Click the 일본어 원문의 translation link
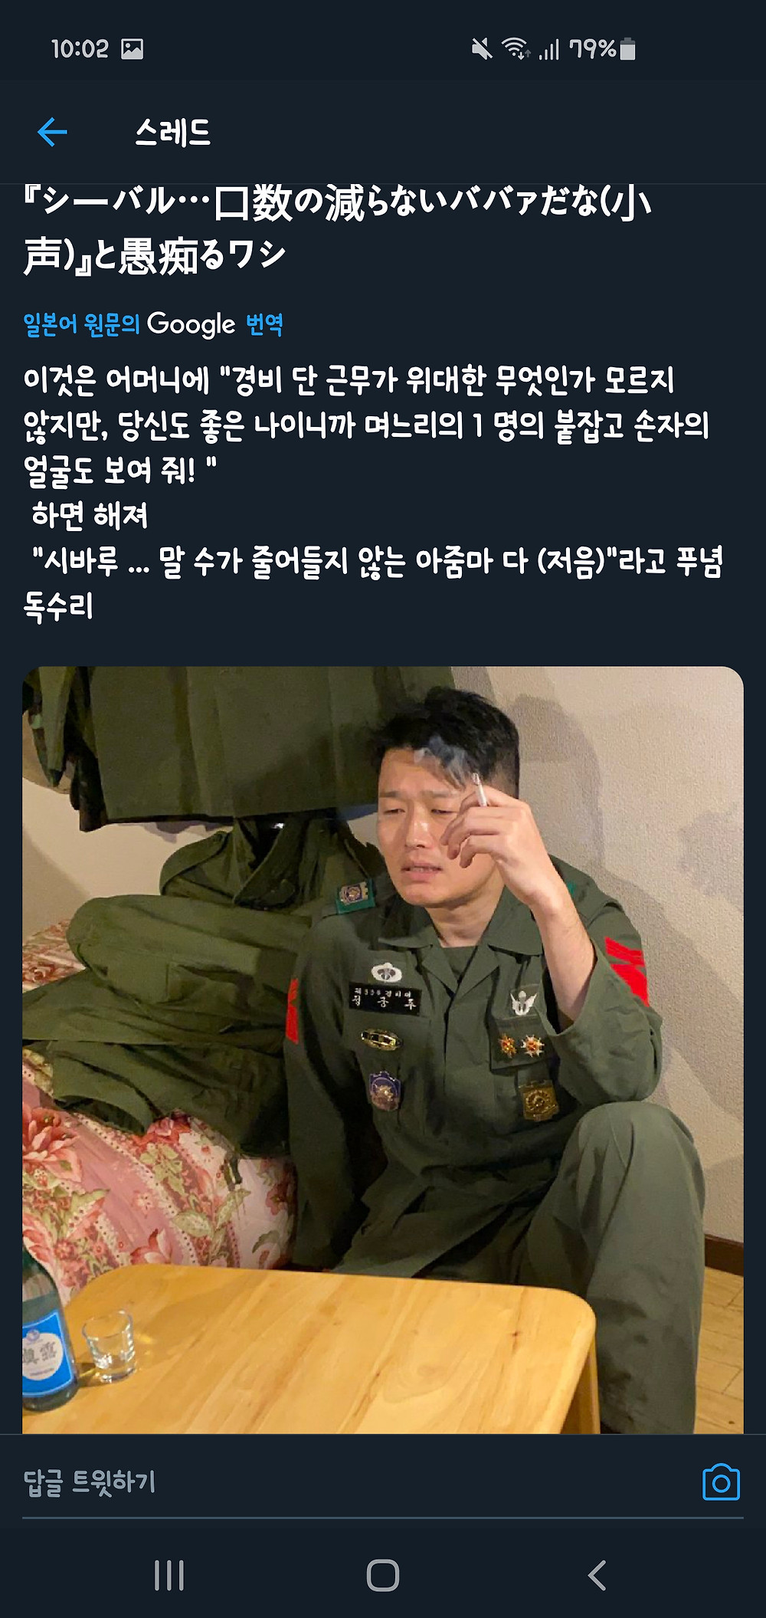766x1618 pixels. tap(81, 324)
